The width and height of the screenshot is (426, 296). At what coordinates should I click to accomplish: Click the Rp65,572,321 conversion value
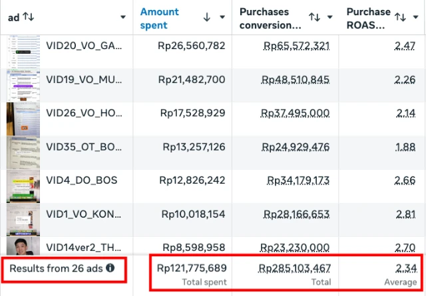(x=296, y=46)
